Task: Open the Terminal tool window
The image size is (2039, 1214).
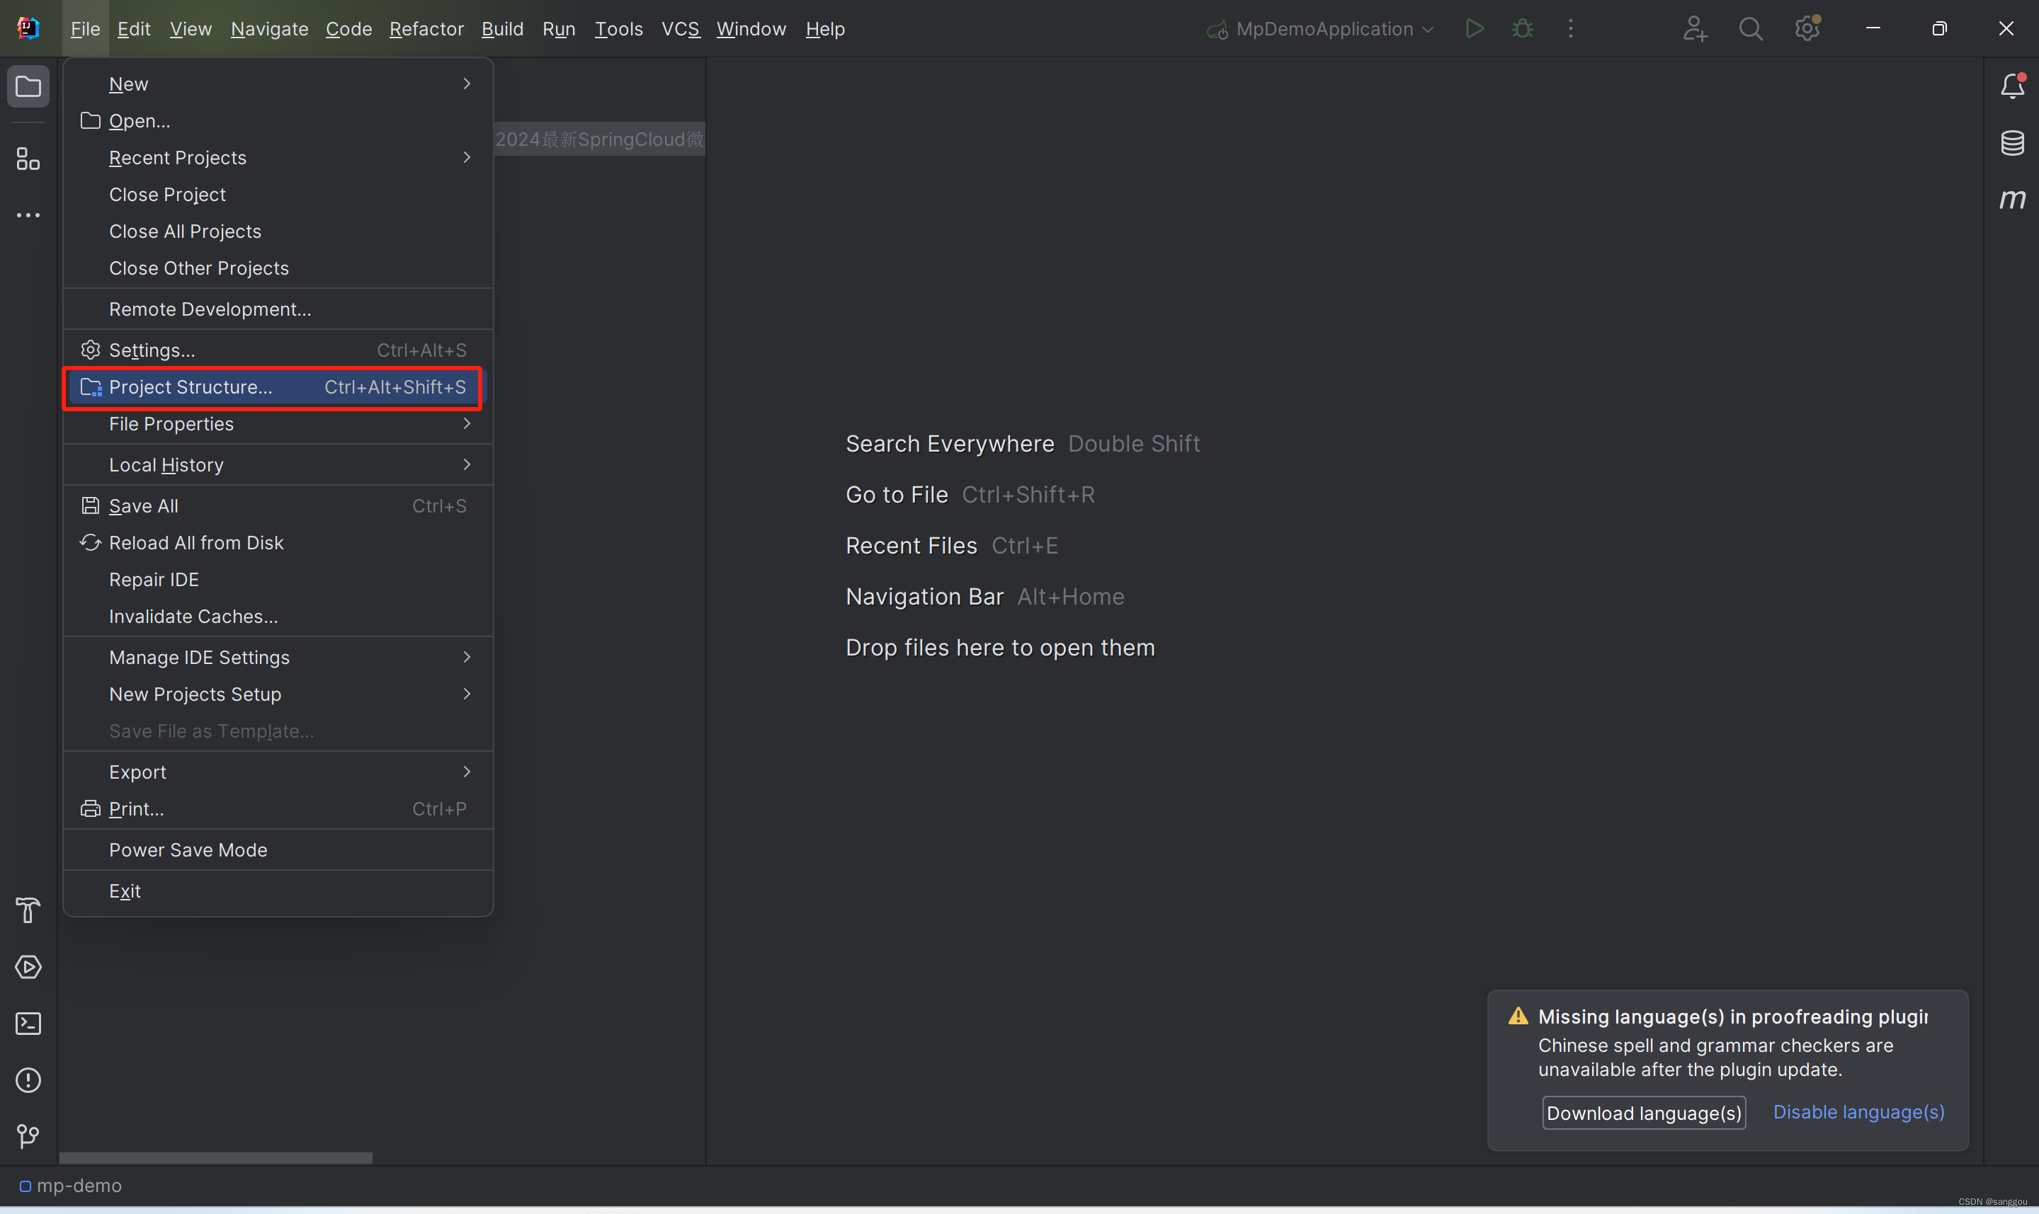Action: [x=28, y=1024]
